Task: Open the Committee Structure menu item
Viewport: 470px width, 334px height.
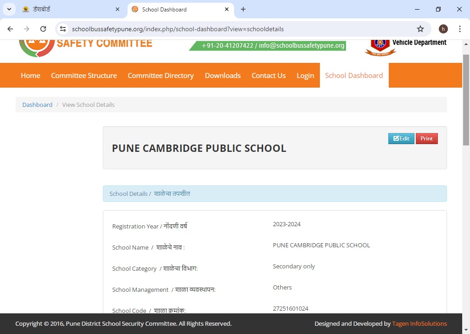Action: pyautogui.click(x=84, y=76)
